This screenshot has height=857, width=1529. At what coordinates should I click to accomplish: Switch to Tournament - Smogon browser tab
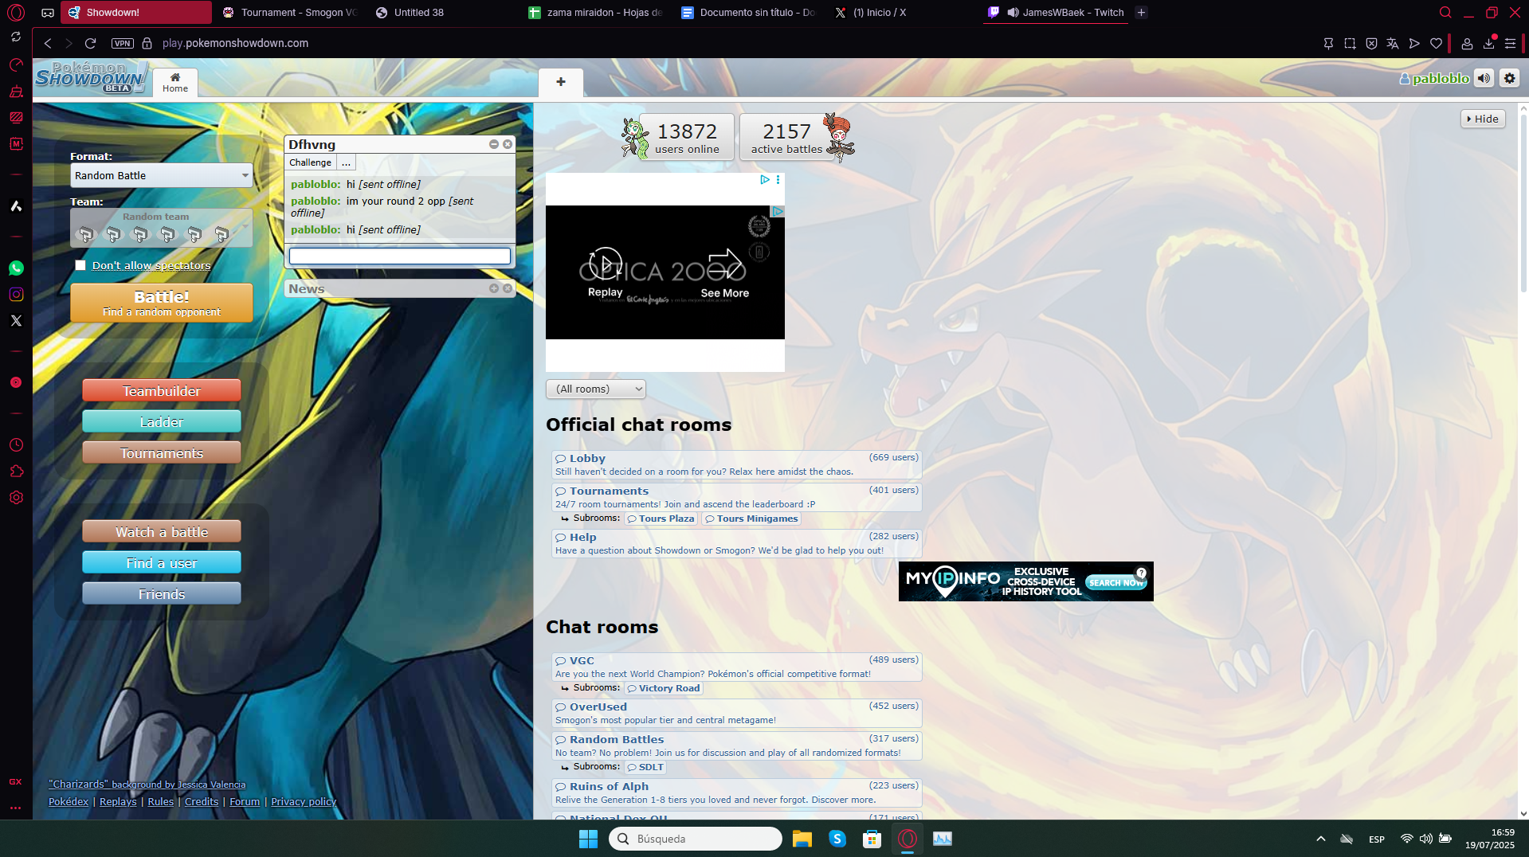coord(292,12)
